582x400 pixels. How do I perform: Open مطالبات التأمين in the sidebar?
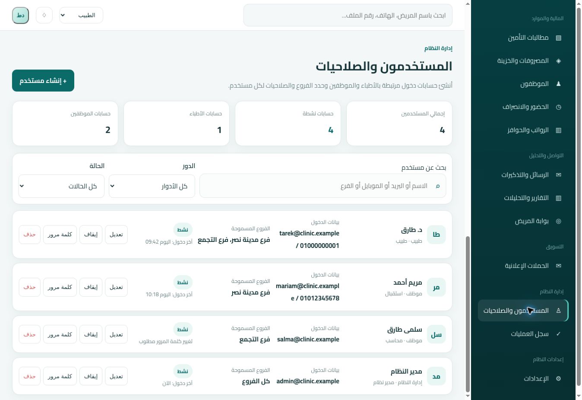pos(523,38)
